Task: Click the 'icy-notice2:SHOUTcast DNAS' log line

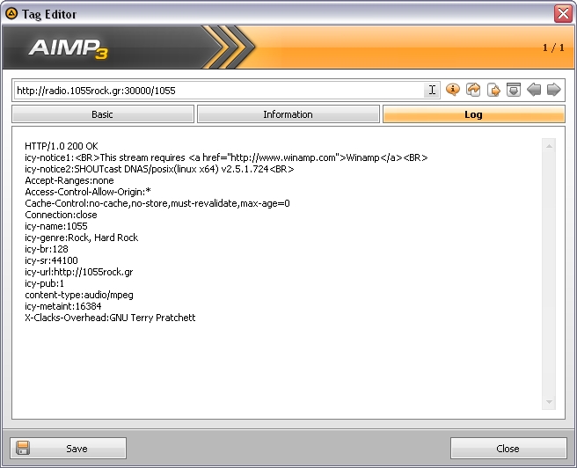Action: point(159,169)
